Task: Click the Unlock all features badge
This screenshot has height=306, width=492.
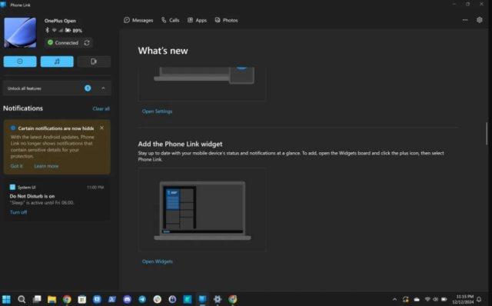Action: (88, 88)
